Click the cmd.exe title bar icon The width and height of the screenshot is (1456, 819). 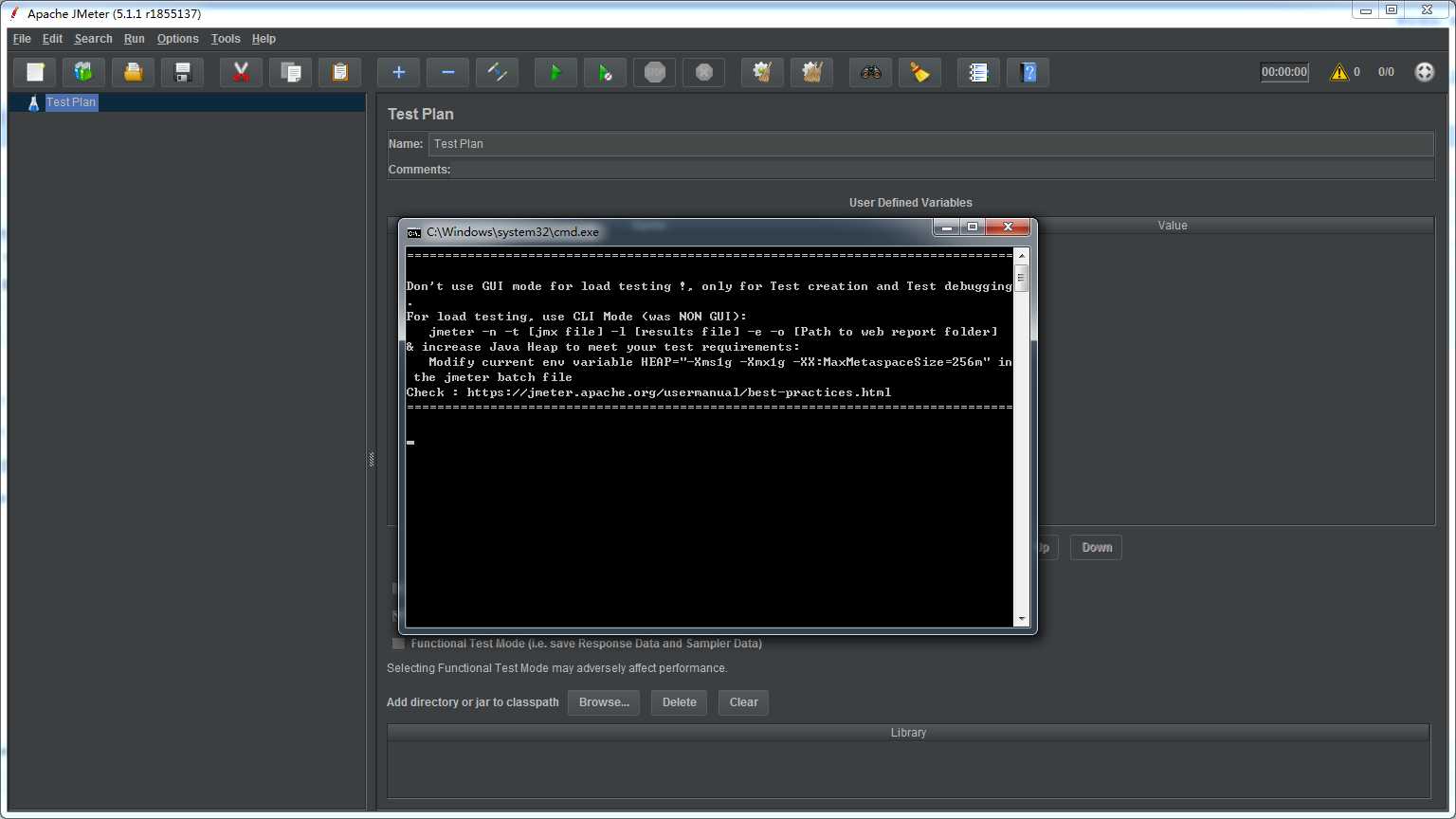pos(414,232)
